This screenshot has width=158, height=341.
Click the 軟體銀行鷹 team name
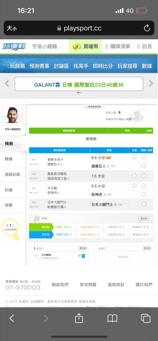[x=55, y=207]
